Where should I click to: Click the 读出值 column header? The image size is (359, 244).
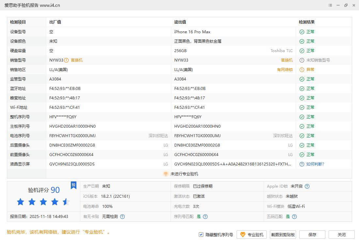click(180, 22)
